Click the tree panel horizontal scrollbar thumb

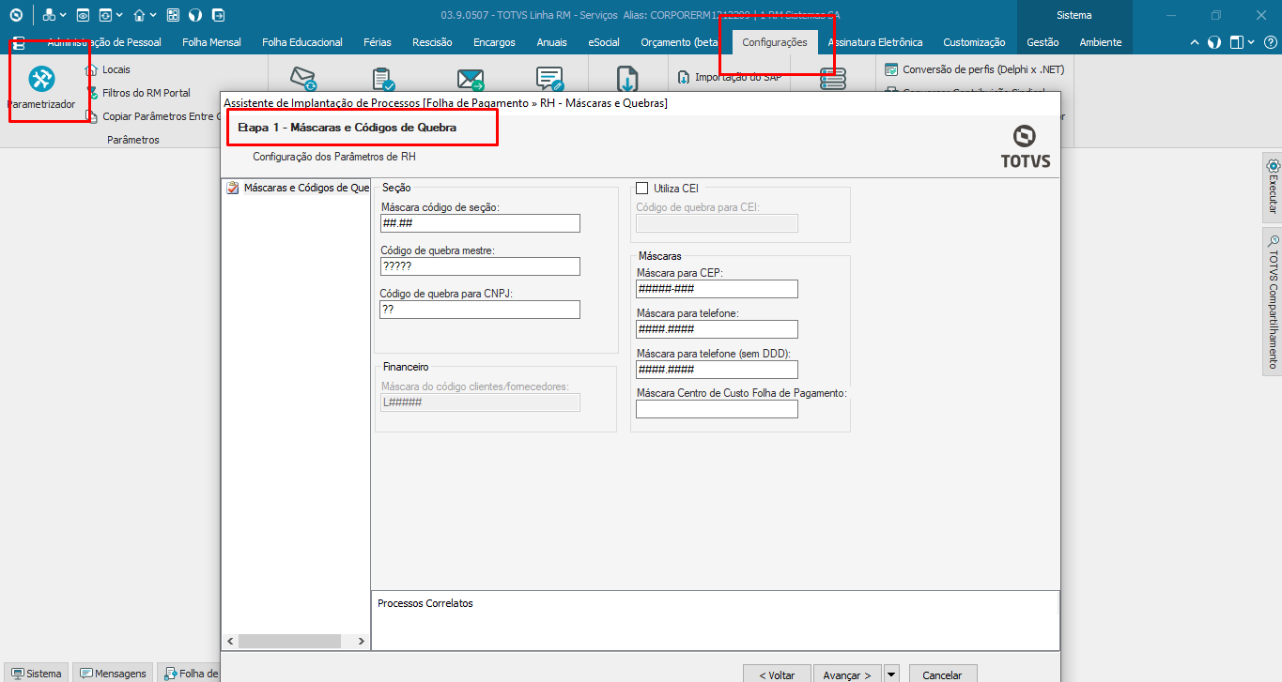[x=289, y=641]
